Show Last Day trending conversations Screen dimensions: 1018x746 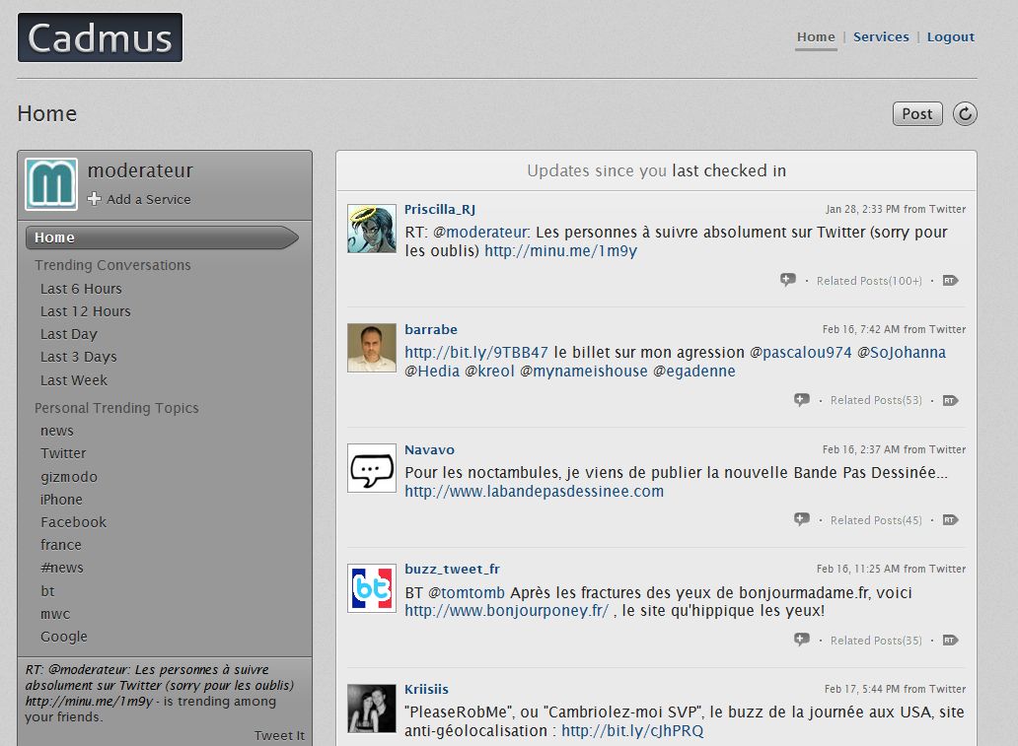pos(69,334)
